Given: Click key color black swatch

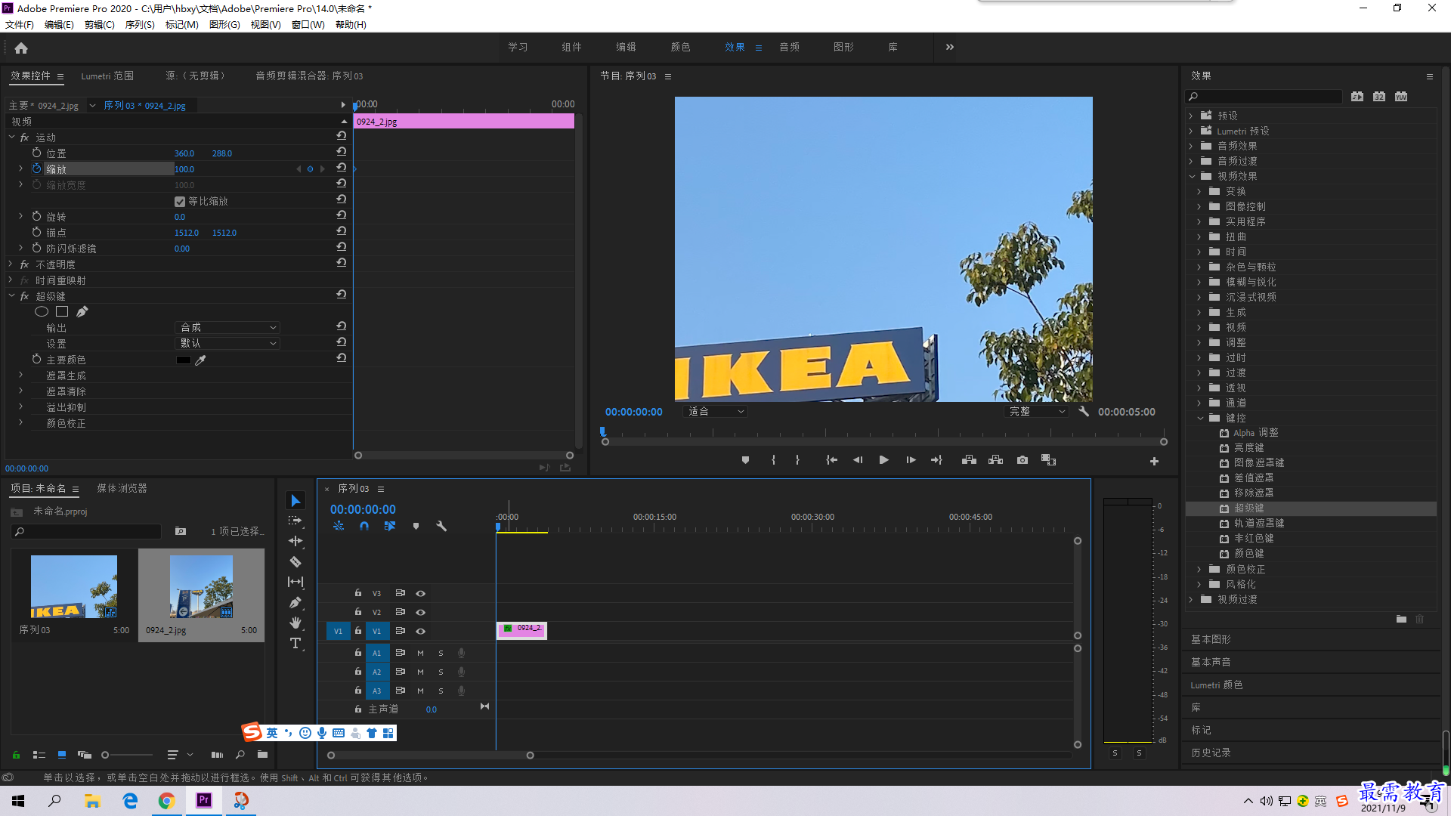Looking at the screenshot, I should coord(183,360).
